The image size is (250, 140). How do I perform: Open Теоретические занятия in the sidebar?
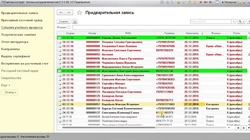[18, 35]
